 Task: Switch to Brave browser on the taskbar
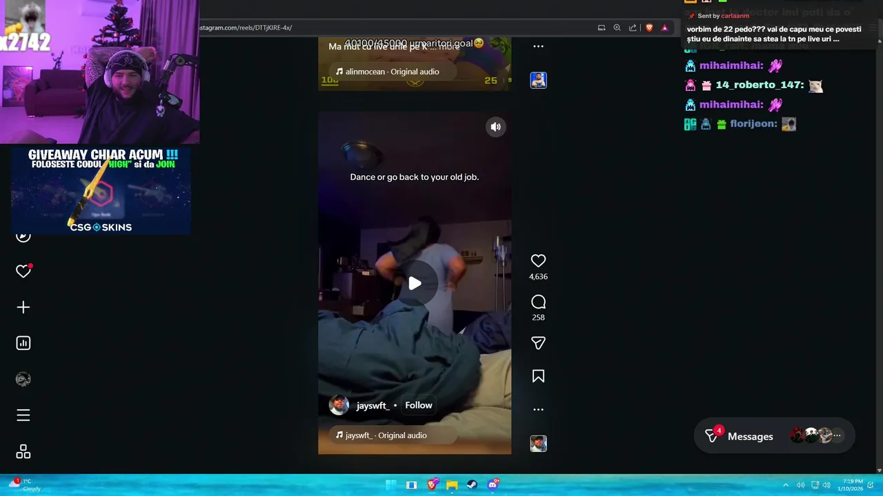(432, 485)
